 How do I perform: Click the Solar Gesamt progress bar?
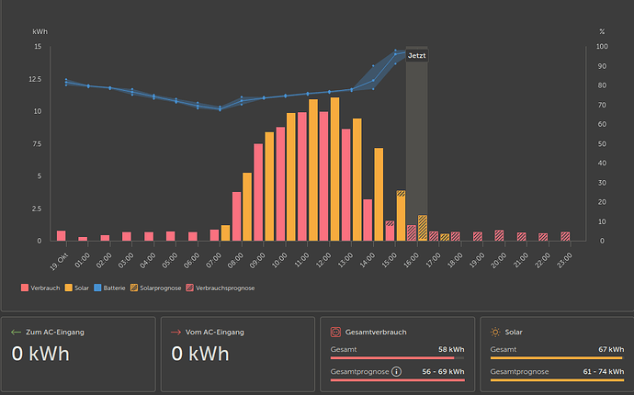coord(557,358)
